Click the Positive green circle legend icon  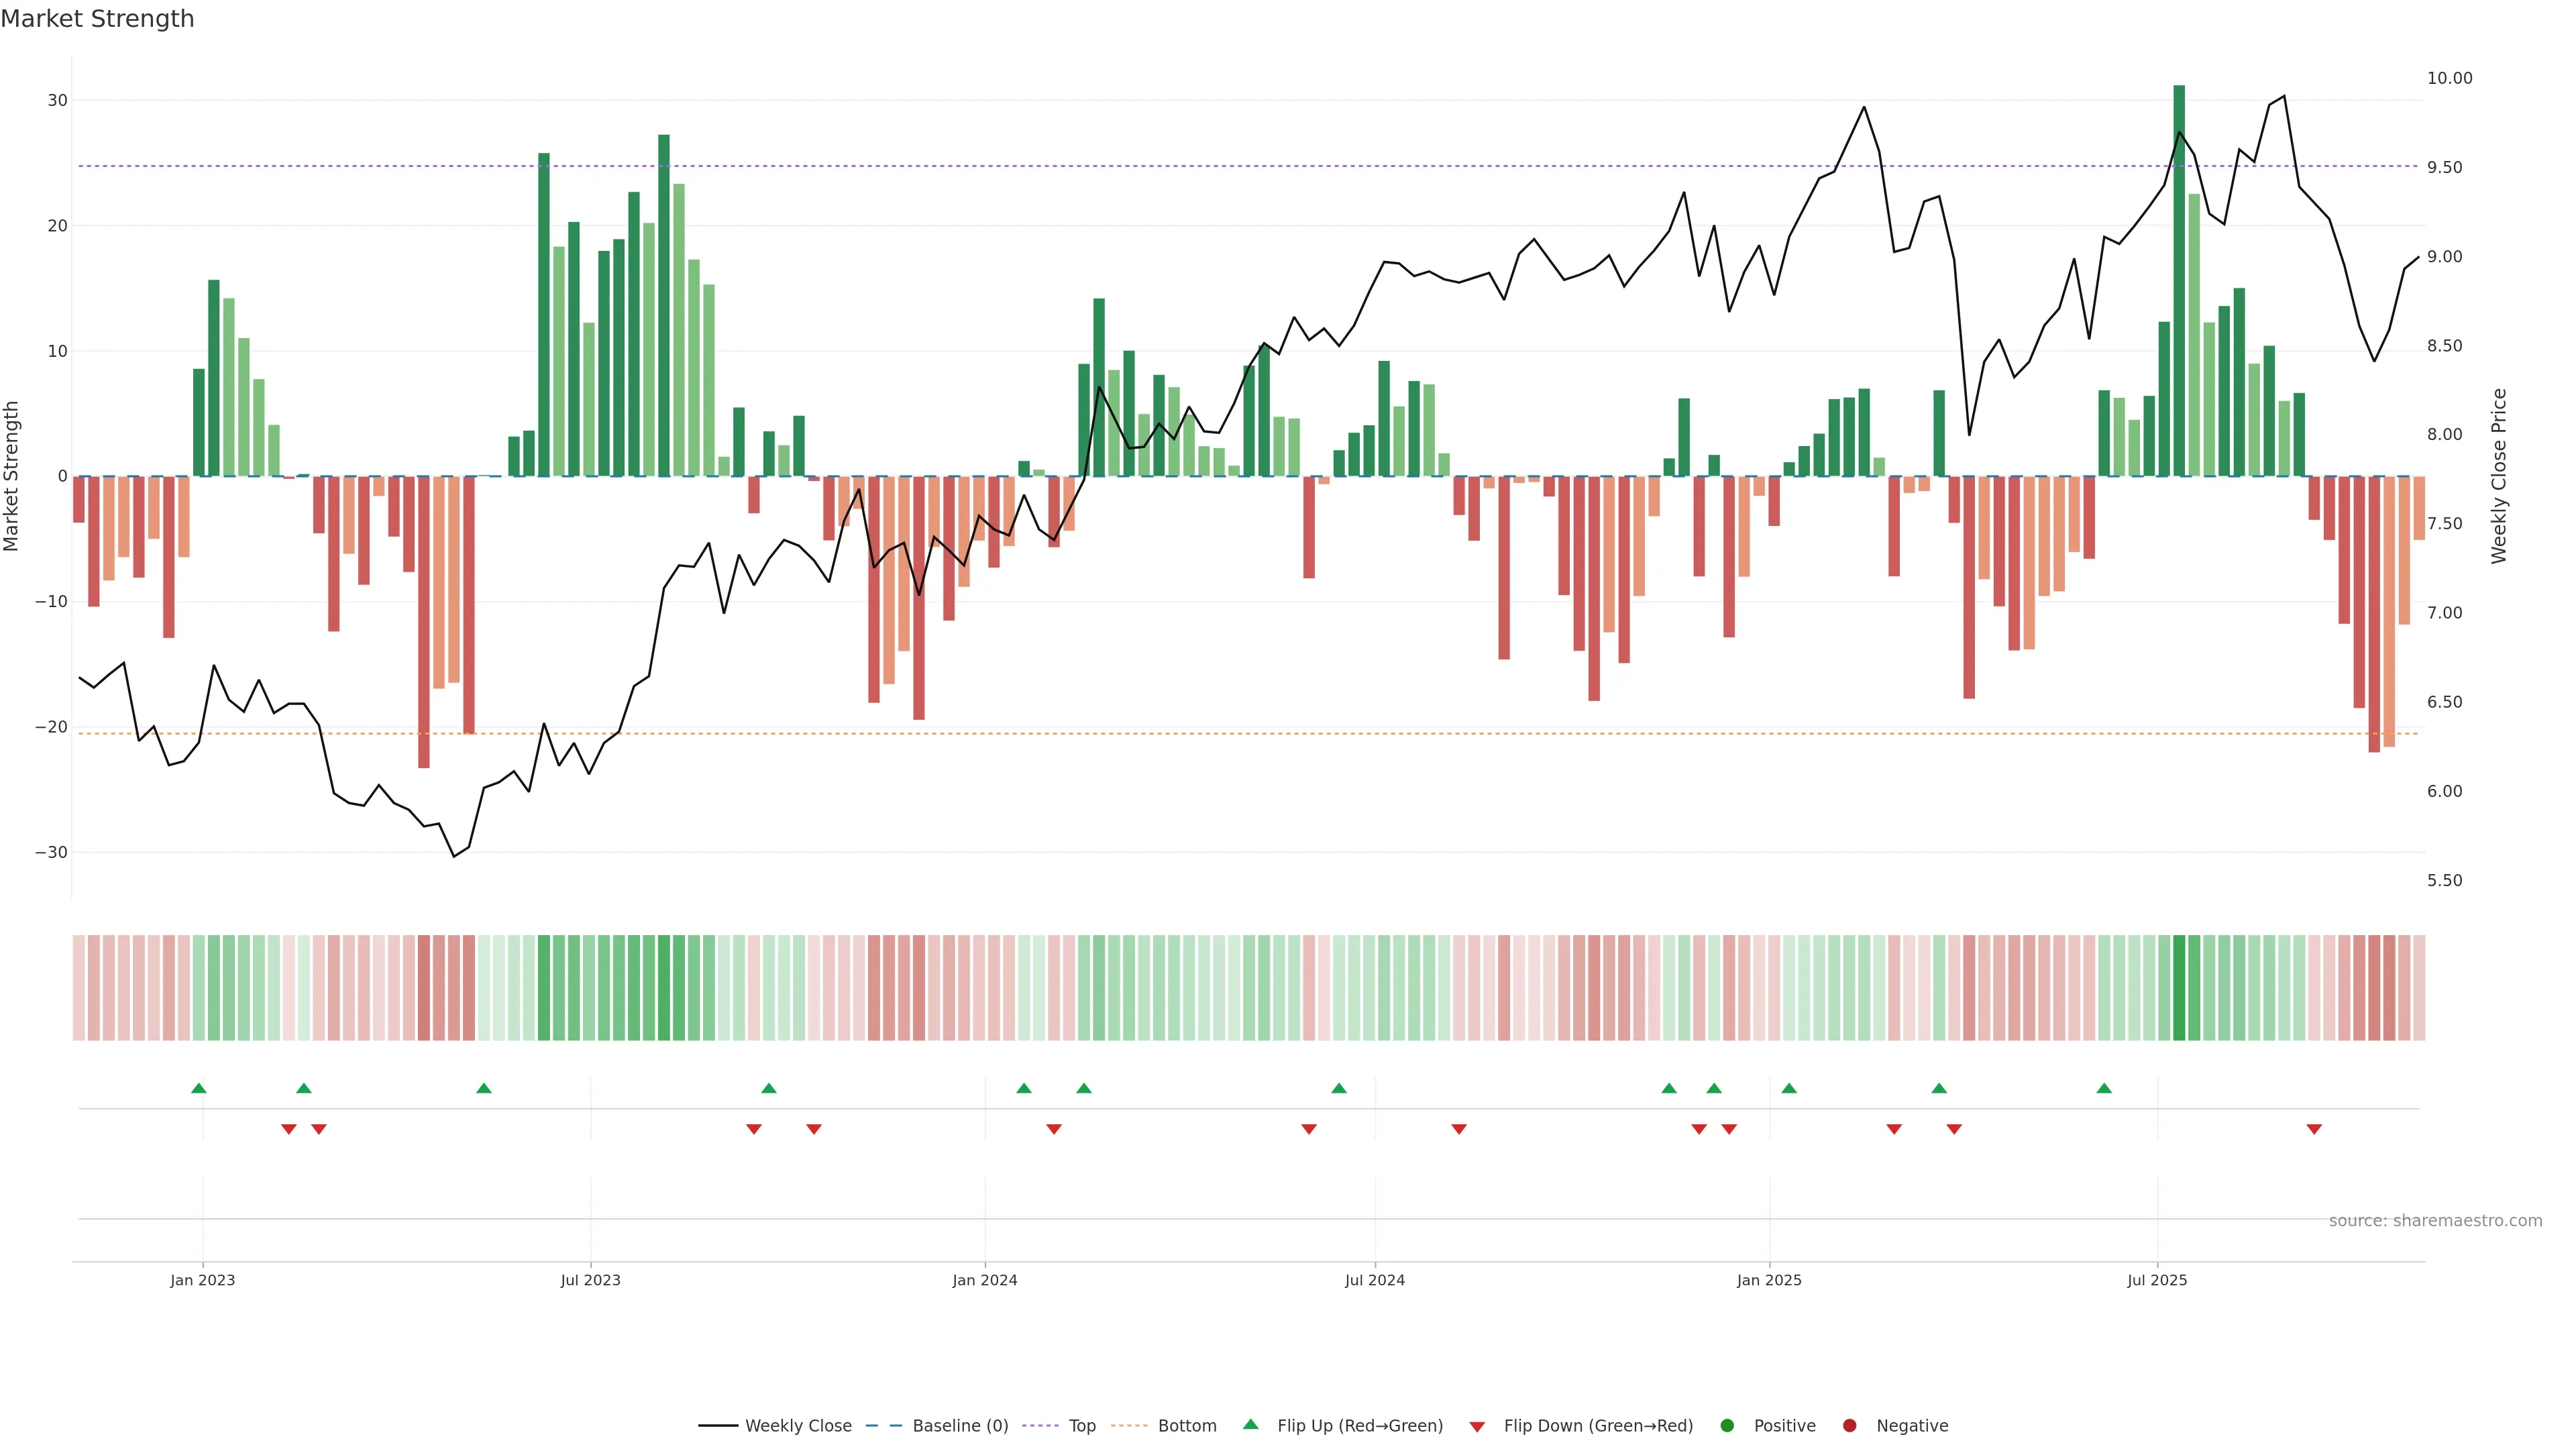(x=1727, y=1426)
